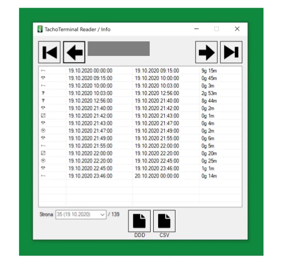Click duration value 2g 53m

click(x=209, y=93)
